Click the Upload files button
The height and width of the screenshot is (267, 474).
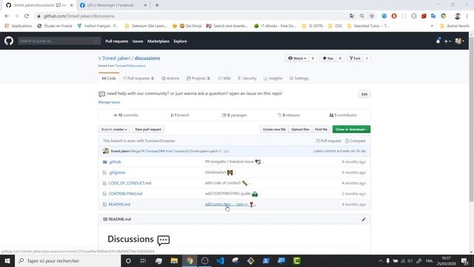pos(300,129)
